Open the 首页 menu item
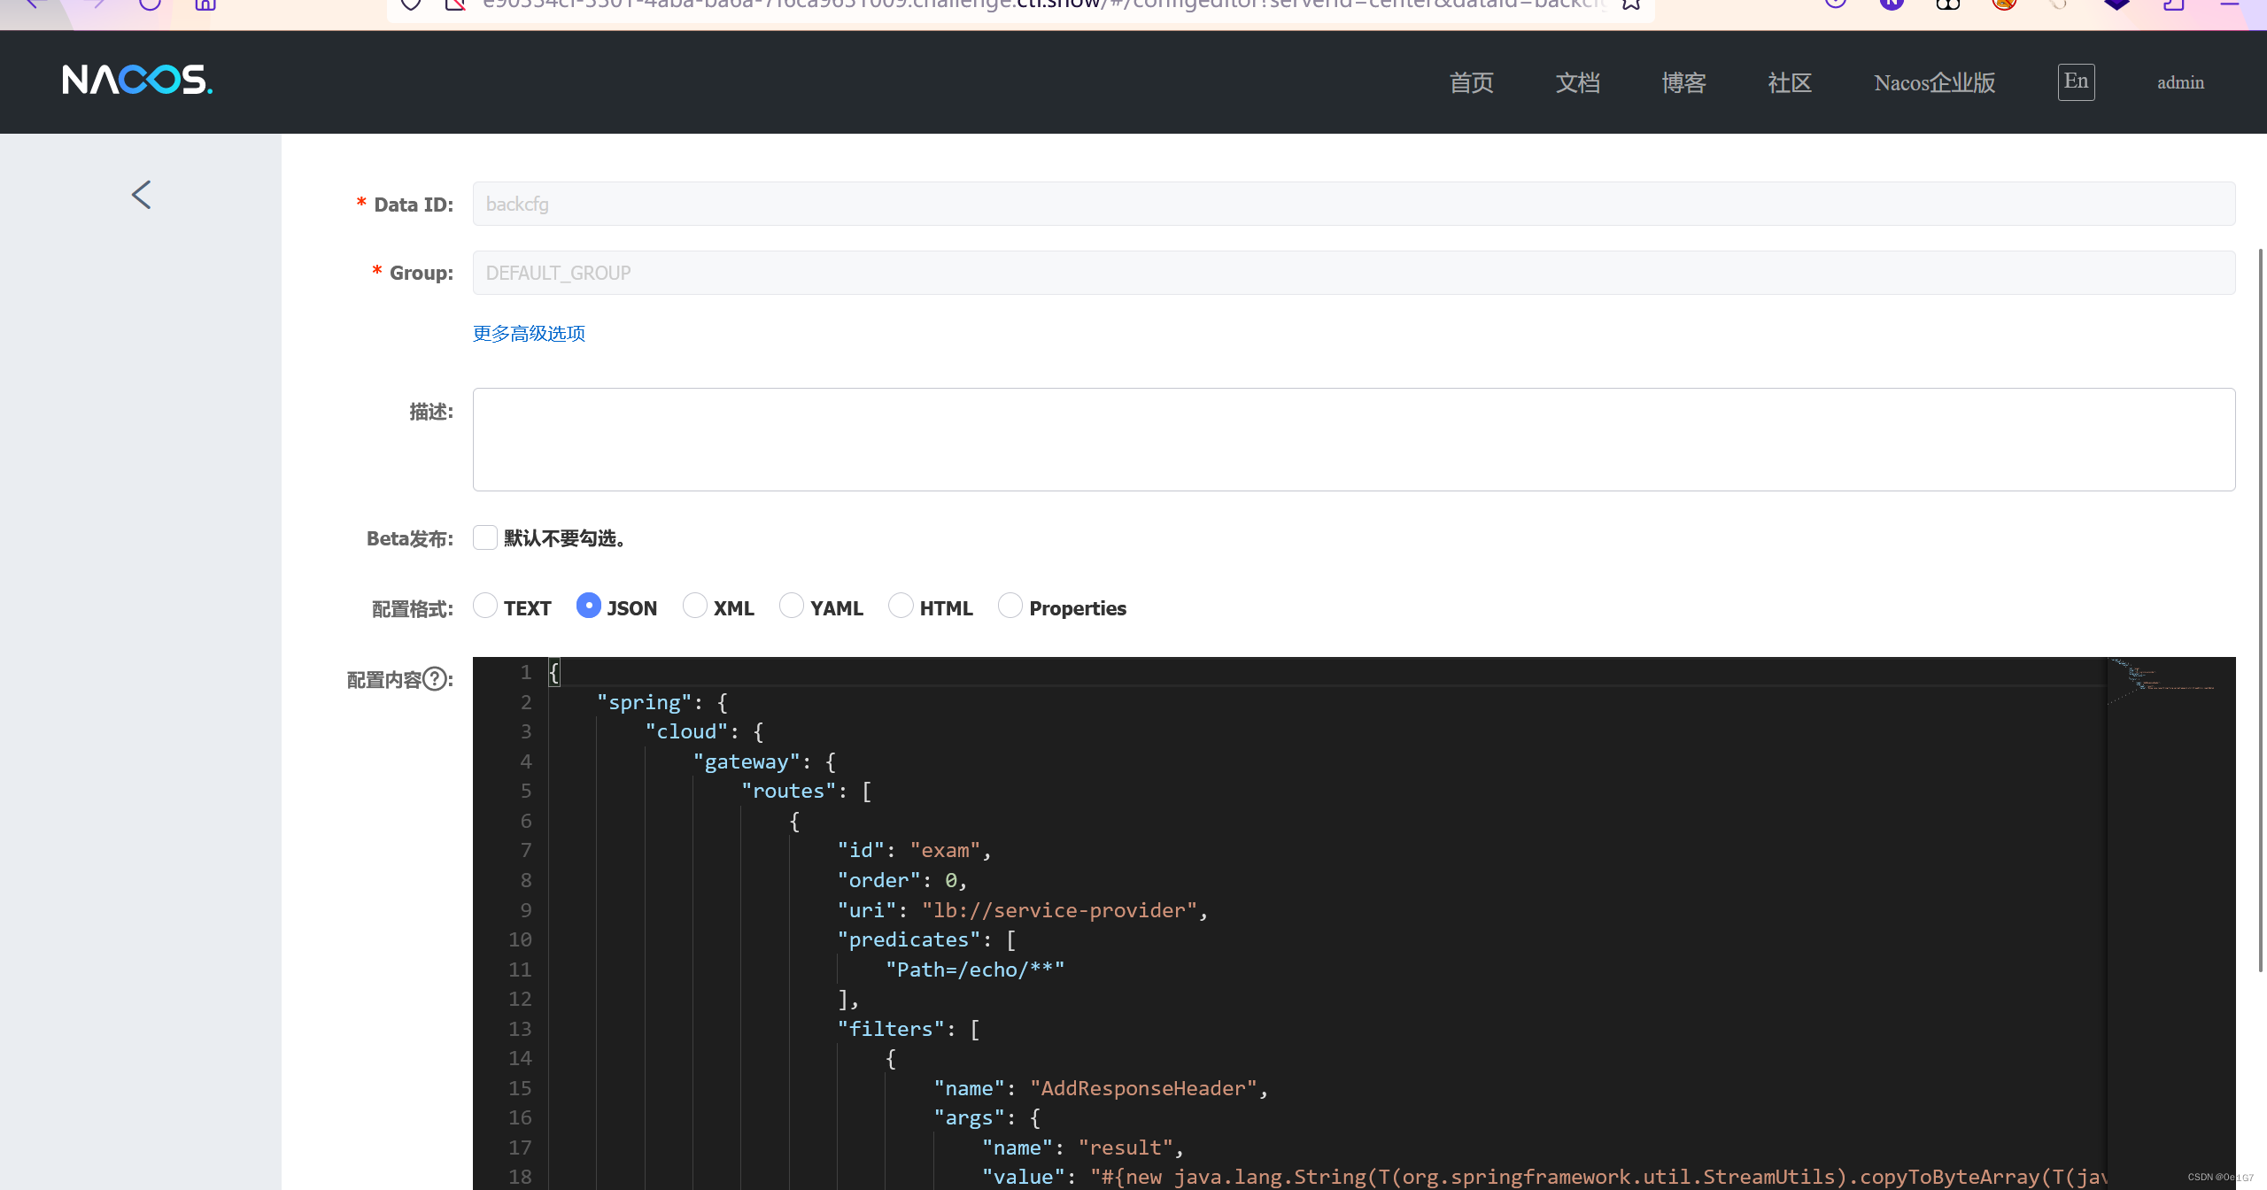 [x=1471, y=82]
